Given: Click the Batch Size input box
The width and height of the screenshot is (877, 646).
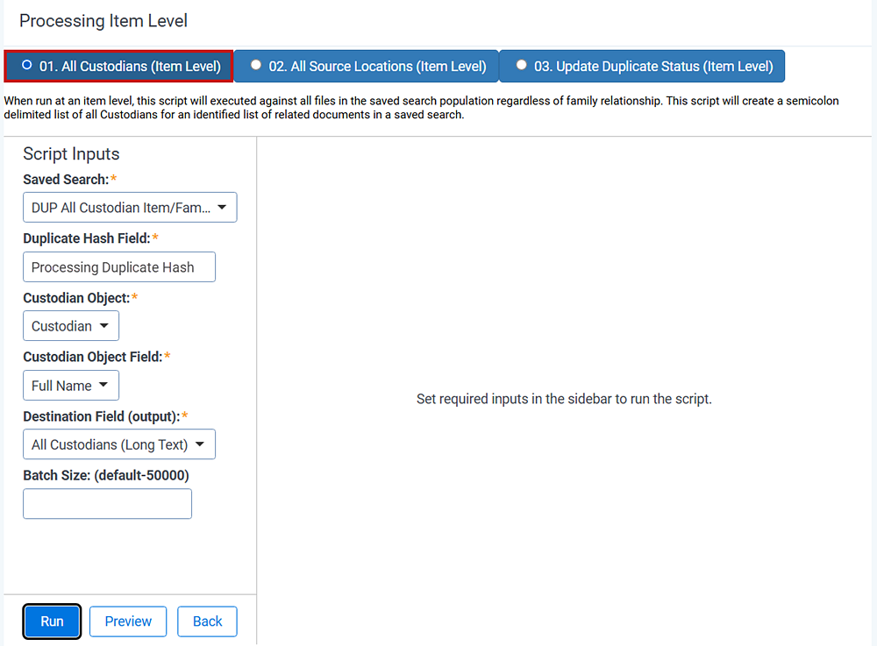Looking at the screenshot, I should coord(107,503).
